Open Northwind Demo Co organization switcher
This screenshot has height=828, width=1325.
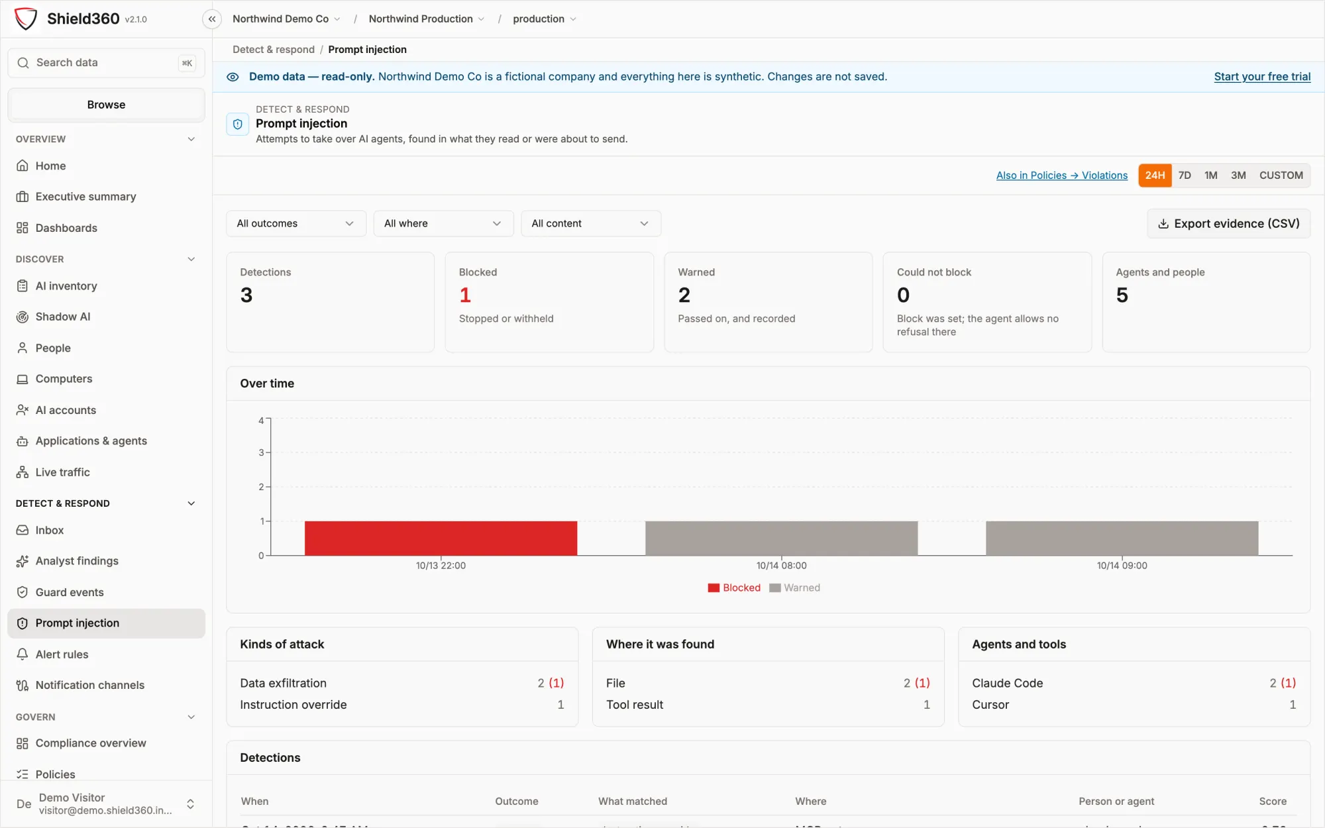point(286,19)
